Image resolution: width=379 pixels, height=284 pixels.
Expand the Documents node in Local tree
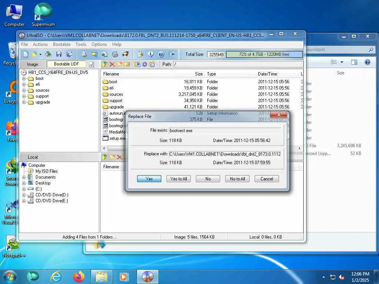24,177
